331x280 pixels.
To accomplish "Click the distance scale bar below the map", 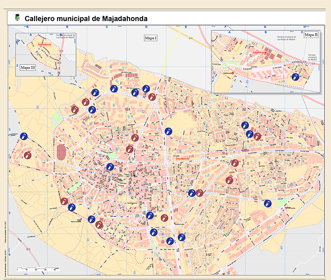I will (38, 269).
